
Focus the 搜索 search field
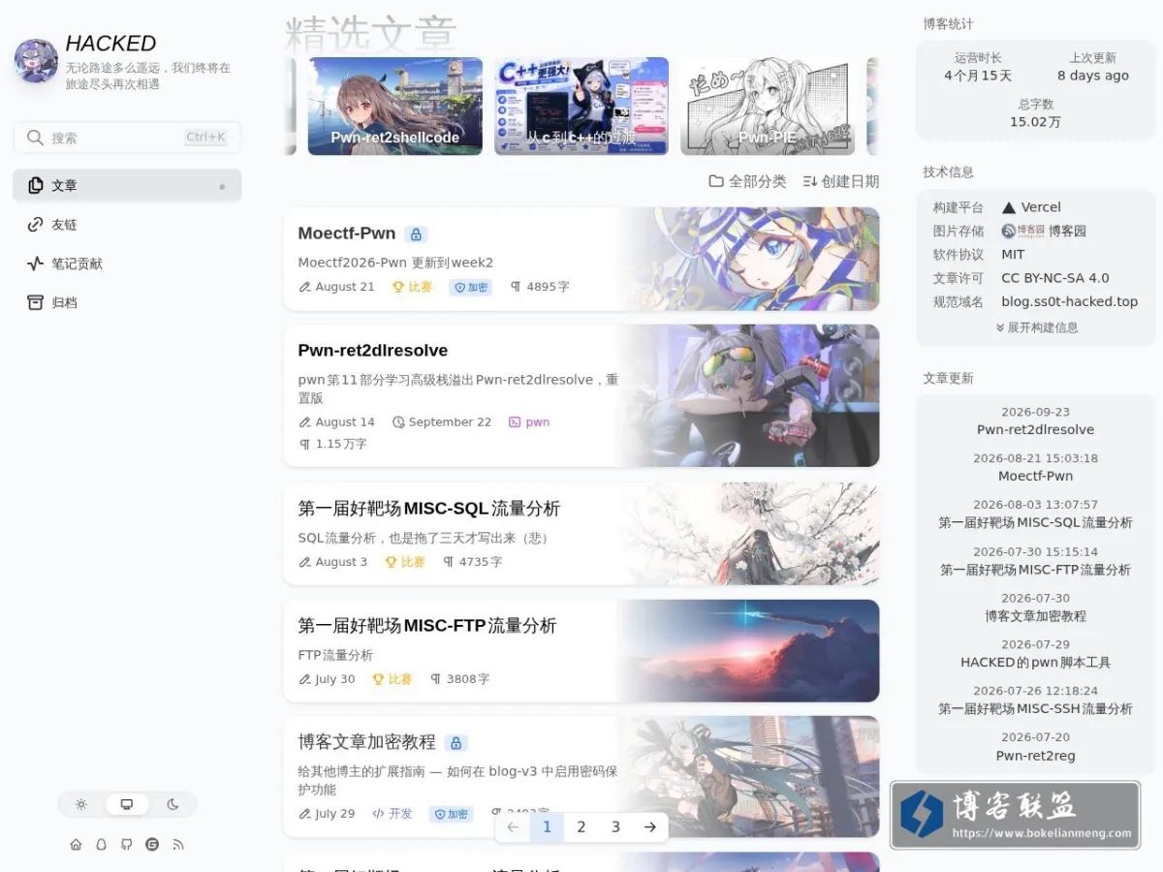pyautogui.click(x=127, y=138)
